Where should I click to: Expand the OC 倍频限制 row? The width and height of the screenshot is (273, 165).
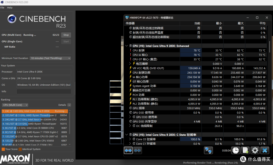130,126
